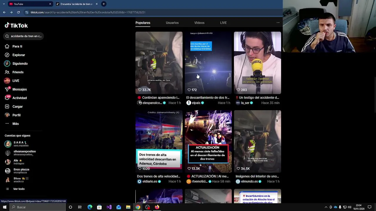
Task: Open Para ti home feed
Action: pos(14,46)
